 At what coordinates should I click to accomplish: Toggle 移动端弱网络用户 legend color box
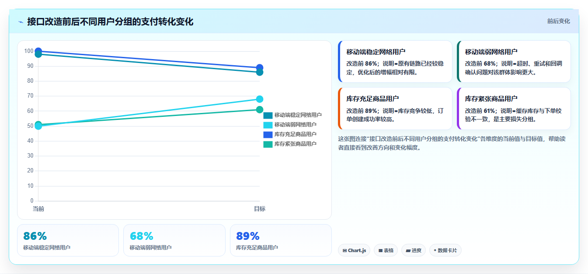click(x=268, y=125)
